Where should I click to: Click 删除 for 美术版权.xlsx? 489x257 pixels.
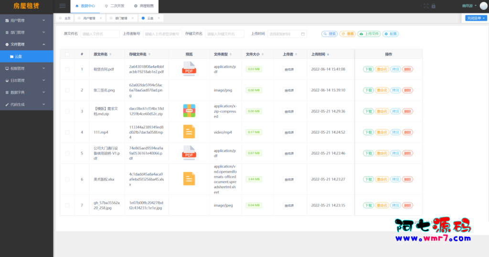coord(407,179)
